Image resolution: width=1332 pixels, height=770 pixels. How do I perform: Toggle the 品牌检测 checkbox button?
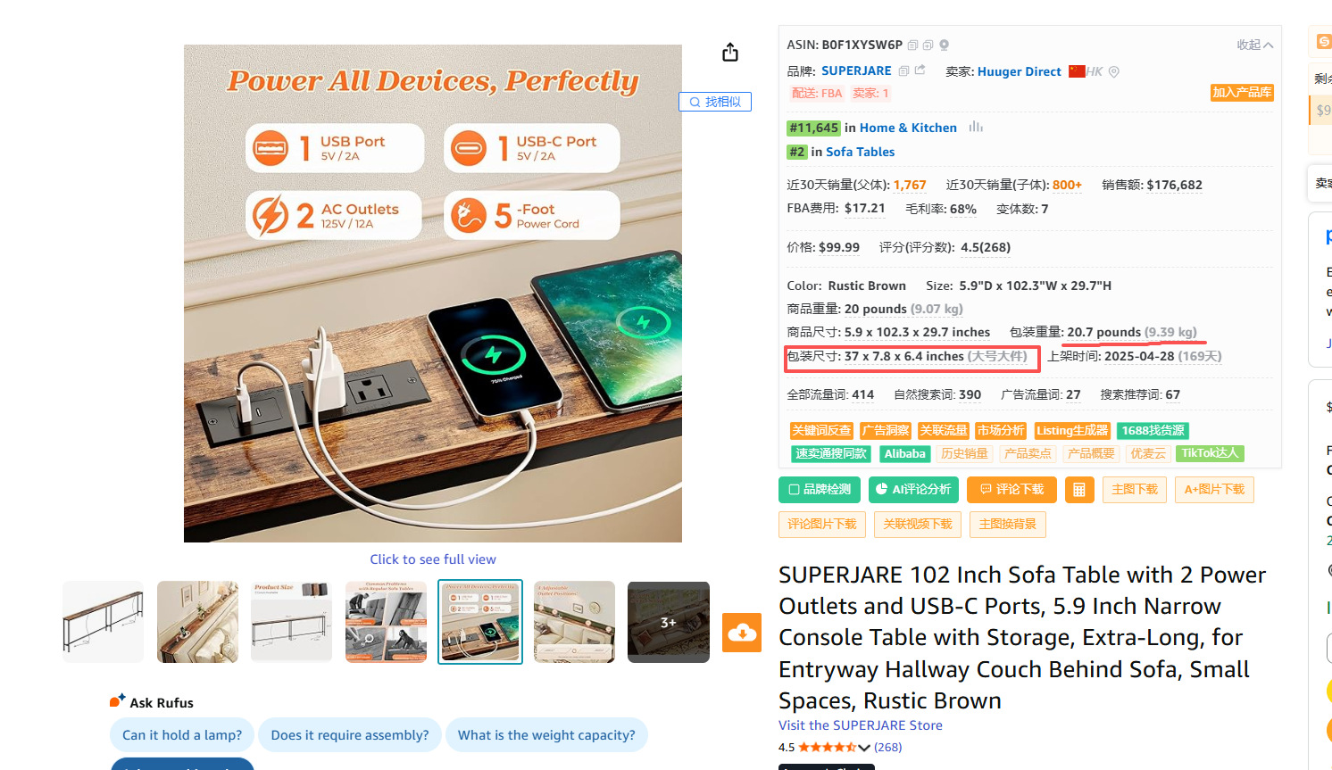[x=820, y=490]
